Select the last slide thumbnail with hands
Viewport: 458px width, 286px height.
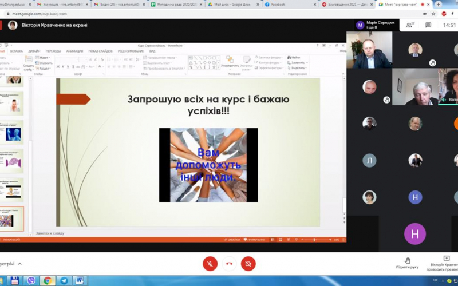click(11, 219)
